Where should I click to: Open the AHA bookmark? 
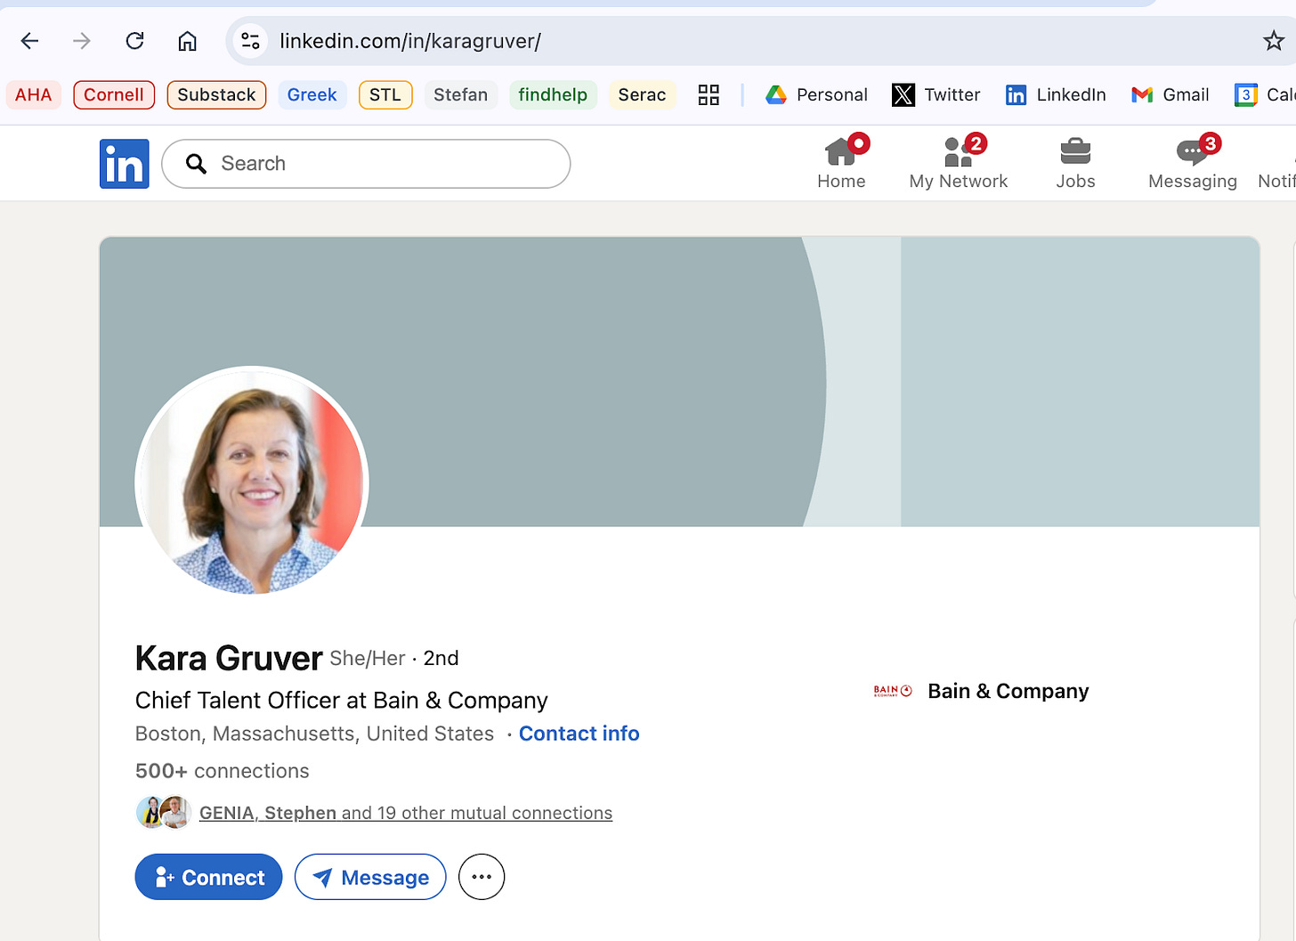tap(34, 95)
